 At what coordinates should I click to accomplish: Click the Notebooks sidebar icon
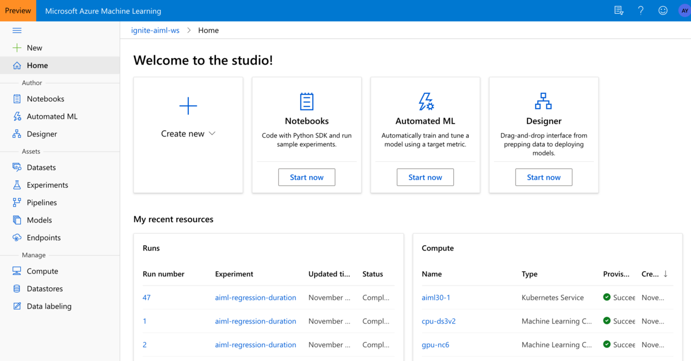pos(17,99)
